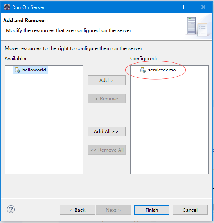Select helloworld in the Available list
Screen dimensions: 214x223
tap(31, 70)
